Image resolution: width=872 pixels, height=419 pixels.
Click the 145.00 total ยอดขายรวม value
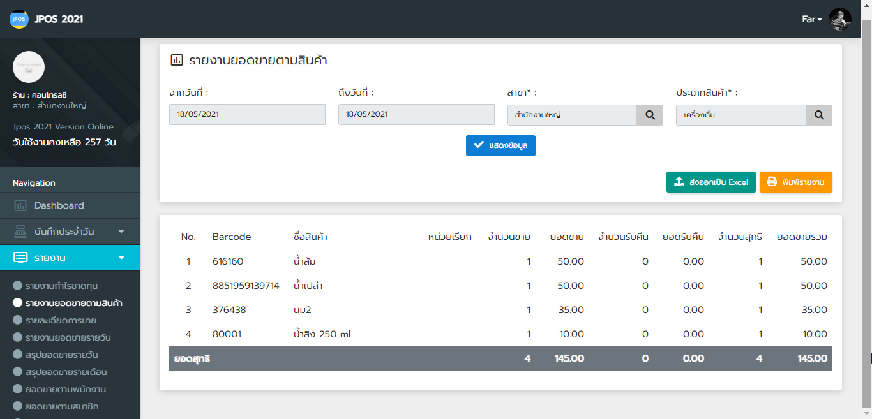tap(812, 358)
